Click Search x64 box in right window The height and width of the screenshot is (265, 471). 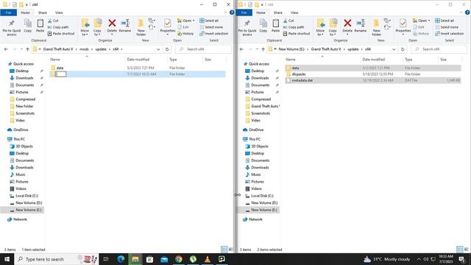tap(439, 49)
